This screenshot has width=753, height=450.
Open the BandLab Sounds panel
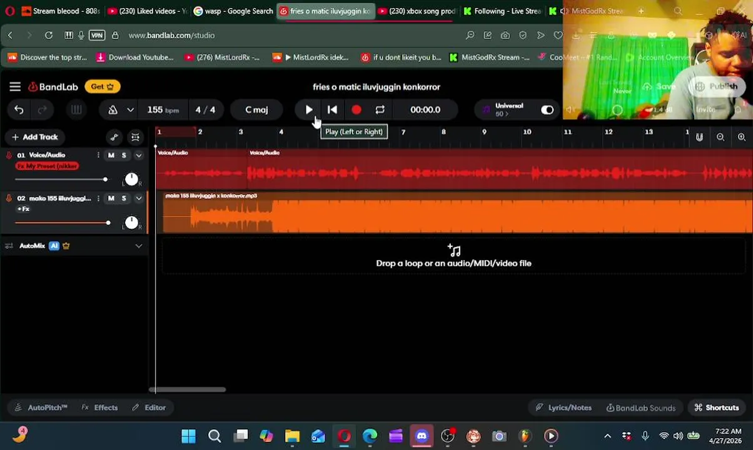[641, 407]
